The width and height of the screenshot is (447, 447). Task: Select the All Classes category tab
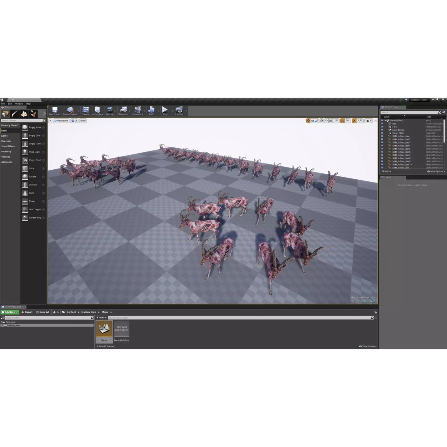click(x=10, y=162)
